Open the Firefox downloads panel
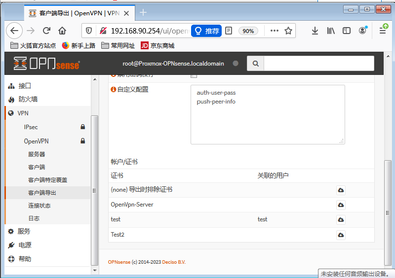The width and height of the screenshot is (395, 278). tap(315, 31)
